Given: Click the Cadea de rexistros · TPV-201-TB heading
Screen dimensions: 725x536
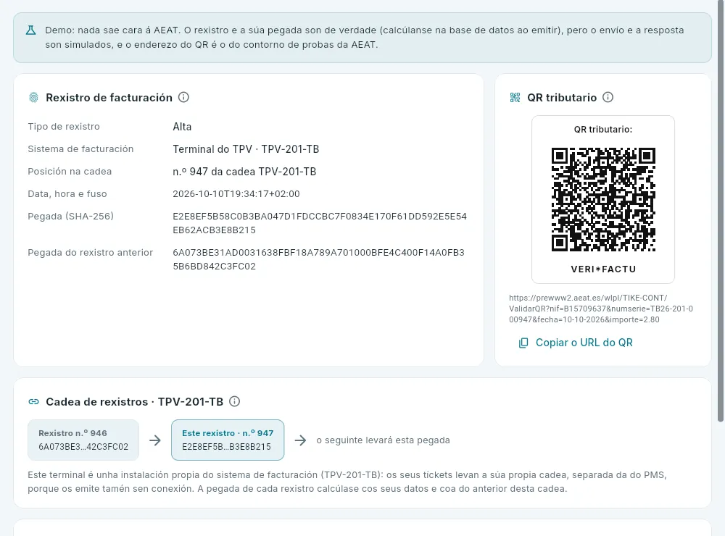Looking at the screenshot, I should [x=135, y=401].
